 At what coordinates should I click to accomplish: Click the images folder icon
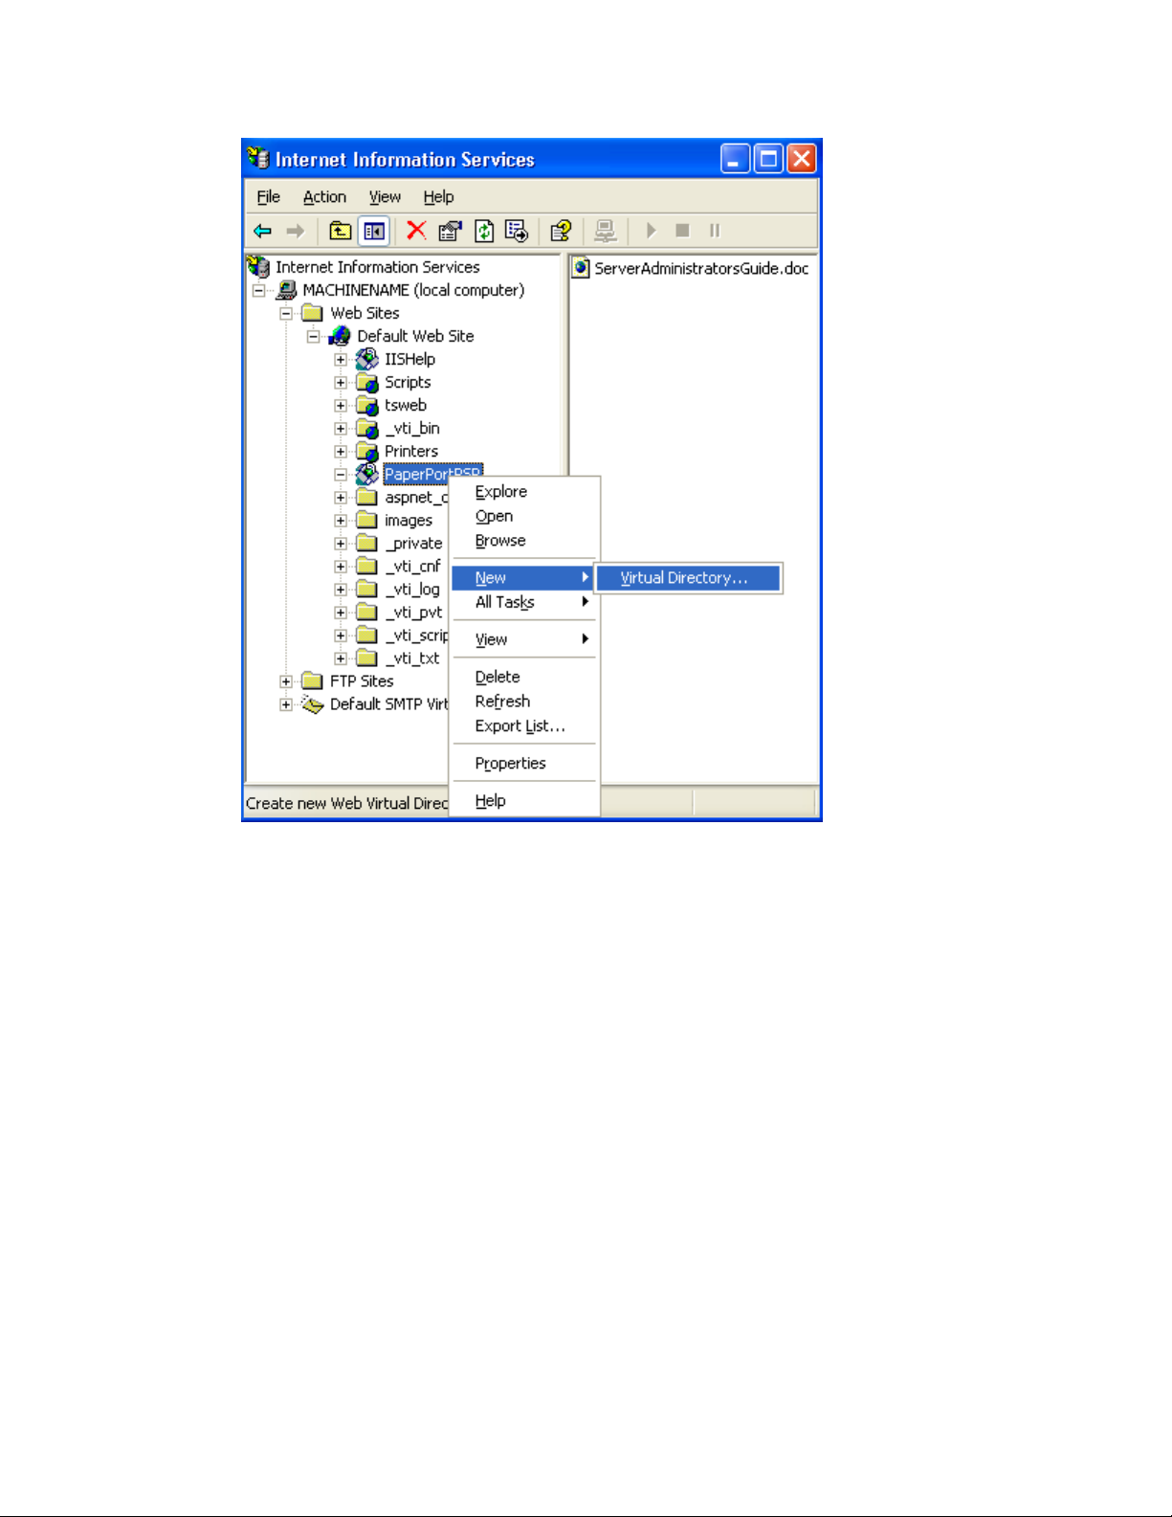367,520
